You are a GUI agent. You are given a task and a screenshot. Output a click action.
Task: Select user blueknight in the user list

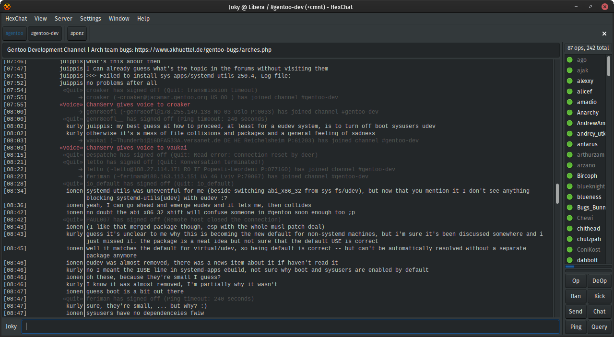point(591,186)
